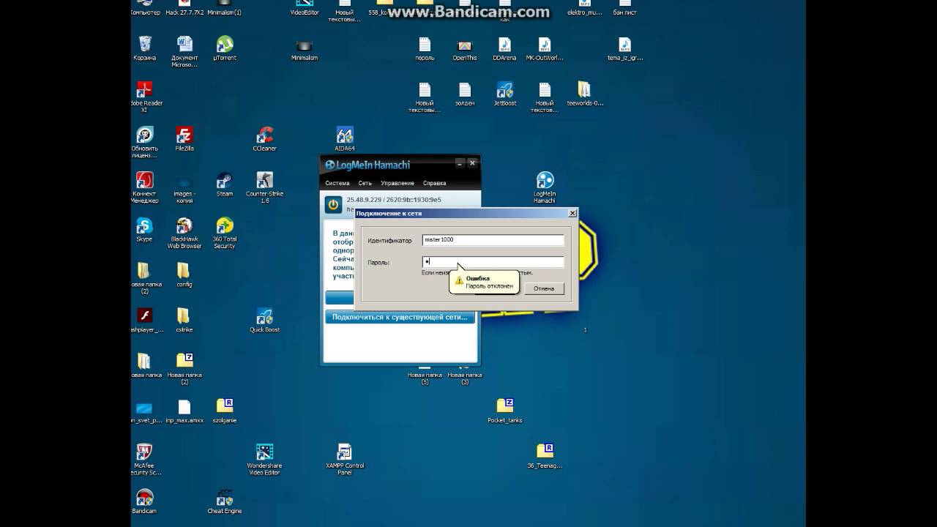Select the 36_Teenag archive icon
This screenshot has width=937, height=527.
click(x=545, y=456)
